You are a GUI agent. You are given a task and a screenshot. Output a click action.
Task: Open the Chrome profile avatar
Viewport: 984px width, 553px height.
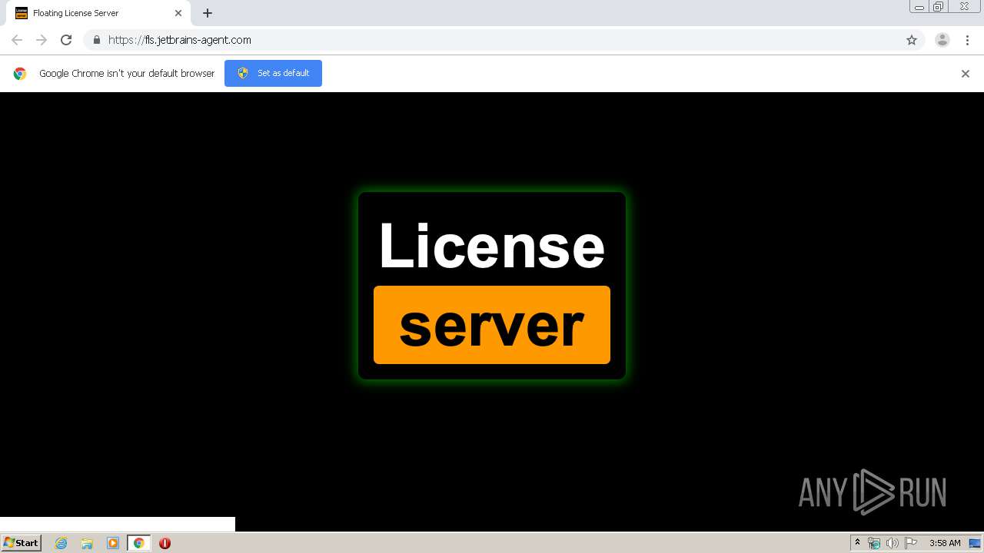click(942, 40)
